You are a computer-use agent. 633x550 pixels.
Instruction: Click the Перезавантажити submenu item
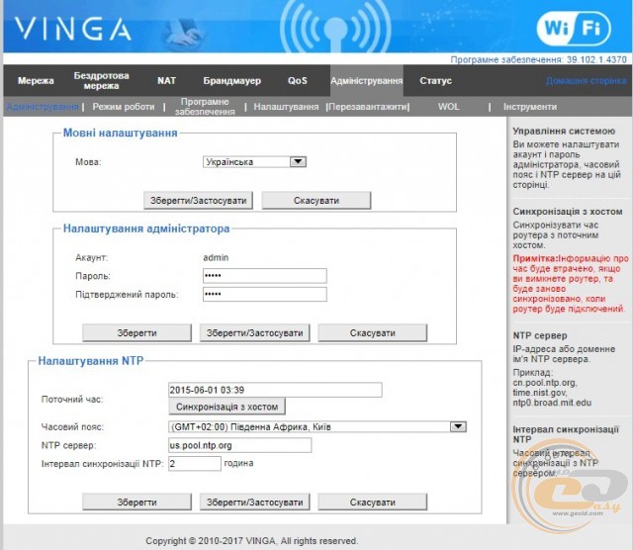coord(368,107)
